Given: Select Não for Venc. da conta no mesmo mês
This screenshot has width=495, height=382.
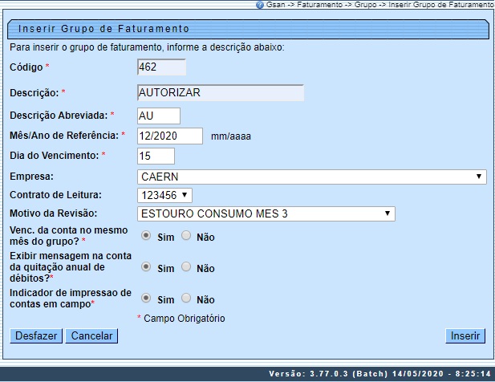Looking at the screenshot, I should (x=186, y=236).
